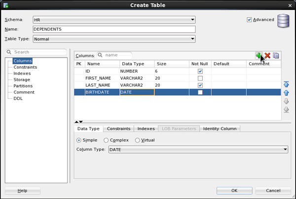296x199 pixels.
Task: Move column to bottom with arrow icon
Action: tap(286, 109)
